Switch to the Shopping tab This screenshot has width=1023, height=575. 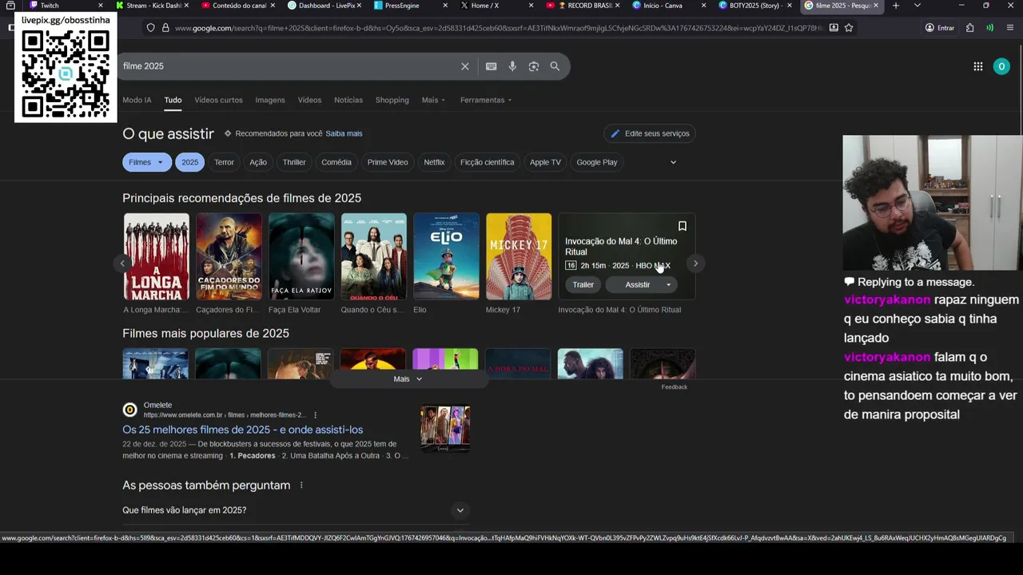click(x=392, y=100)
